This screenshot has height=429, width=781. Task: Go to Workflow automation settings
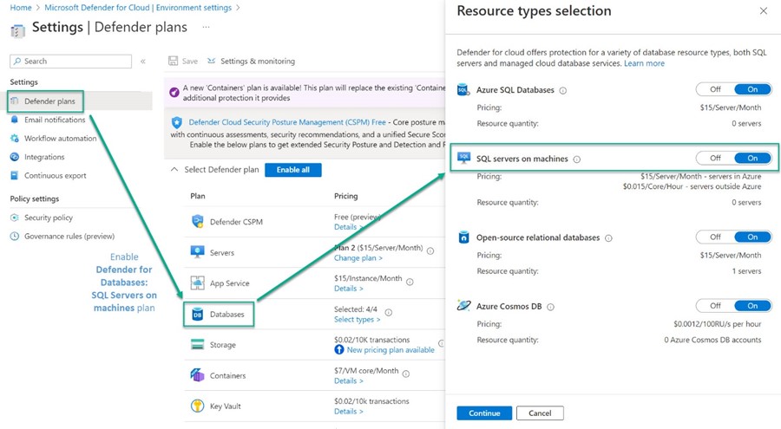[x=60, y=139]
